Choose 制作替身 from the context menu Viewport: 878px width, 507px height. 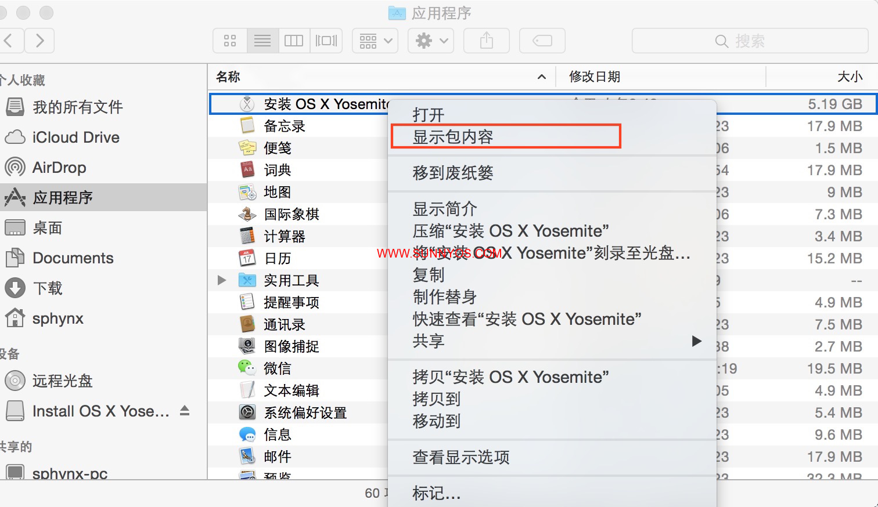pyautogui.click(x=552, y=297)
